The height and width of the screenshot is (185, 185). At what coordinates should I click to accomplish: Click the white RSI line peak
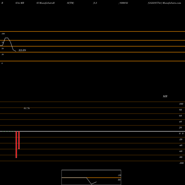6,38
